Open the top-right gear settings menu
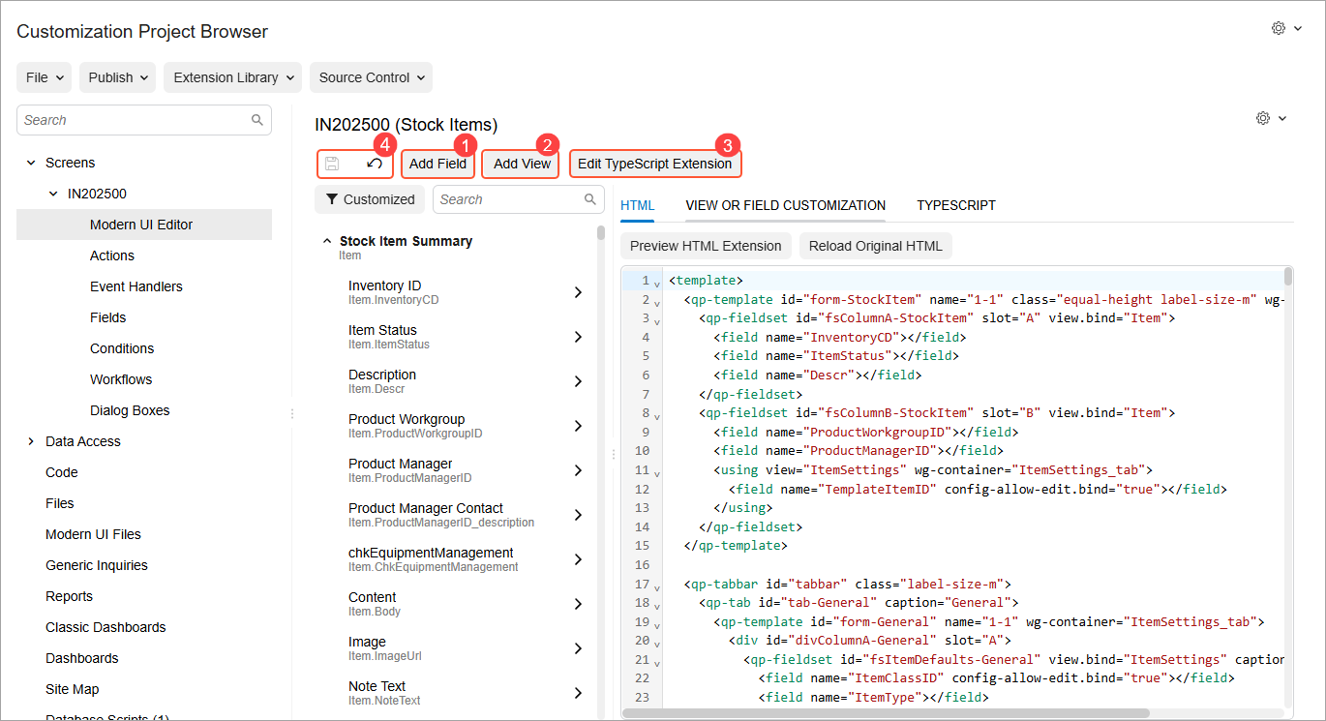 1285,29
